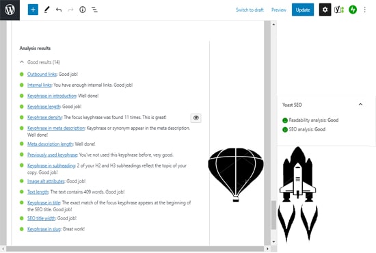Click the vertical scrollbar up arrow
The height and width of the screenshot is (253, 376).
pyautogui.click(x=273, y=25)
